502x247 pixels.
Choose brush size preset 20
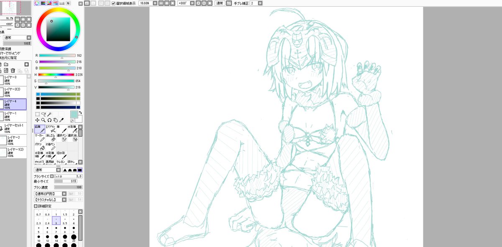(x=74, y=238)
